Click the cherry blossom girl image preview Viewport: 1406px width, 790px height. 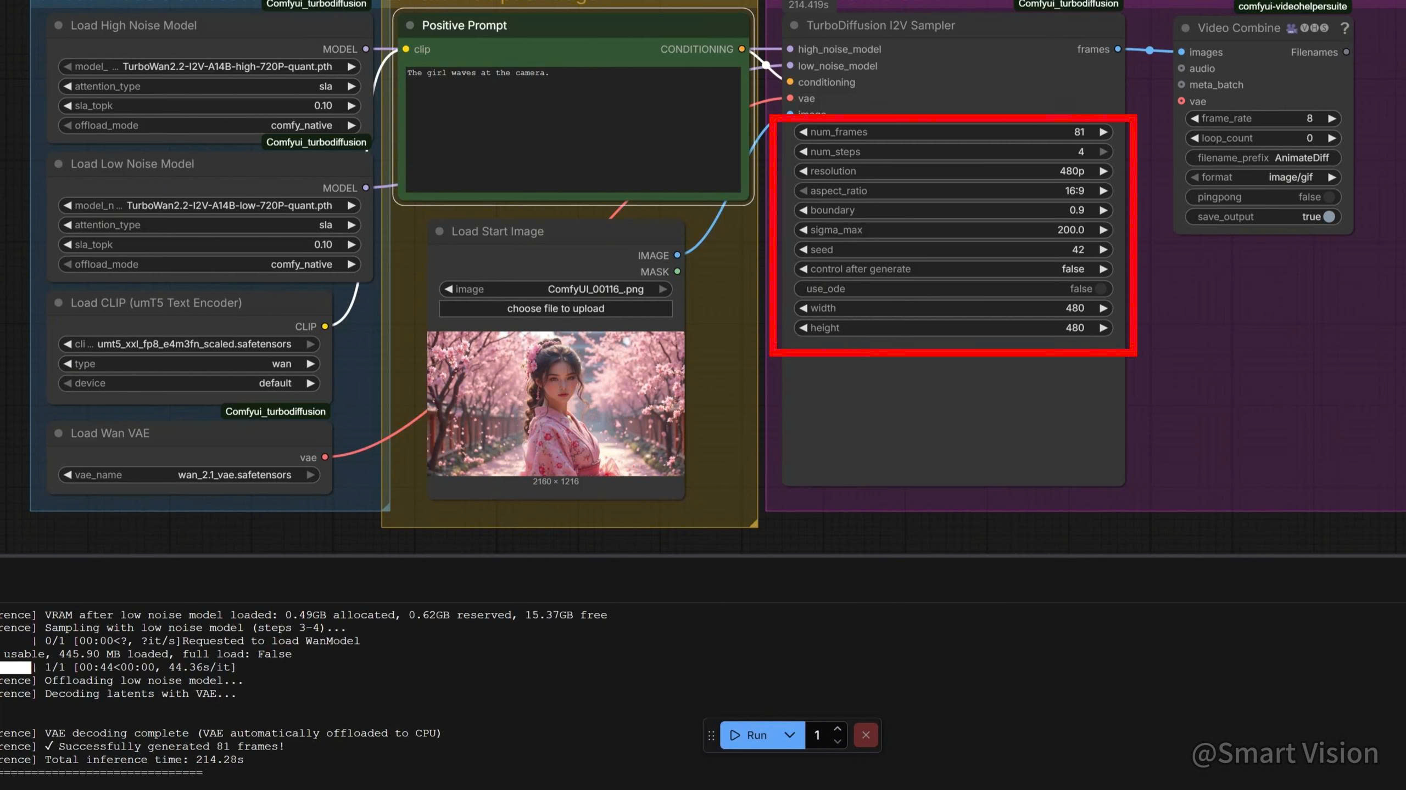click(555, 403)
